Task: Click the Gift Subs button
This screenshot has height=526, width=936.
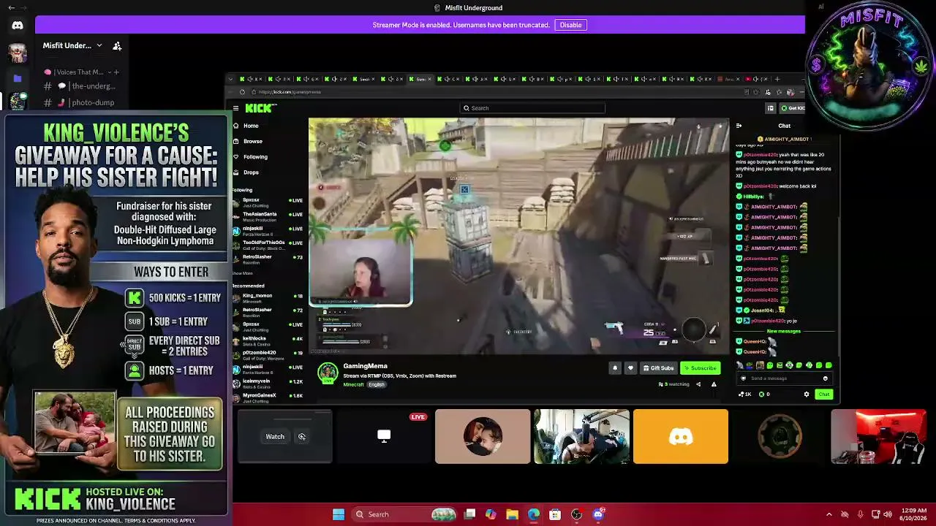Action: pyautogui.click(x=658, y=368)
